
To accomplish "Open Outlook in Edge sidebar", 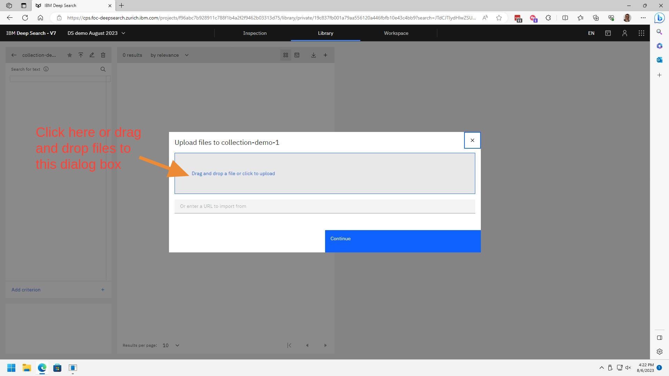I will (x=659, y=60).
